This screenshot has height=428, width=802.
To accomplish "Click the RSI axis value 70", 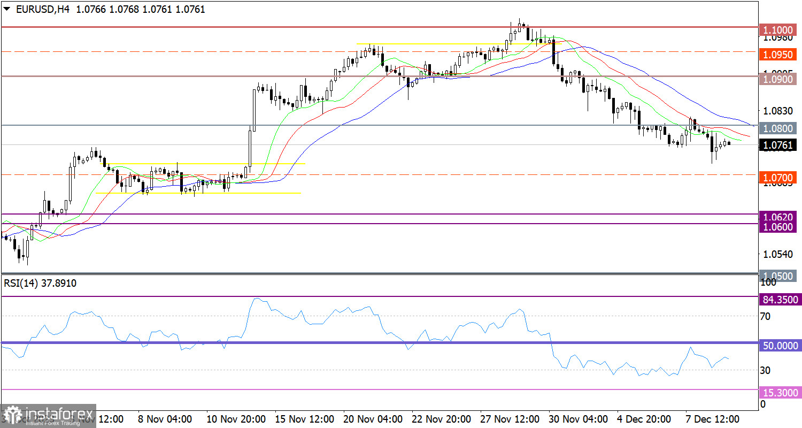I will click(765, 316).
